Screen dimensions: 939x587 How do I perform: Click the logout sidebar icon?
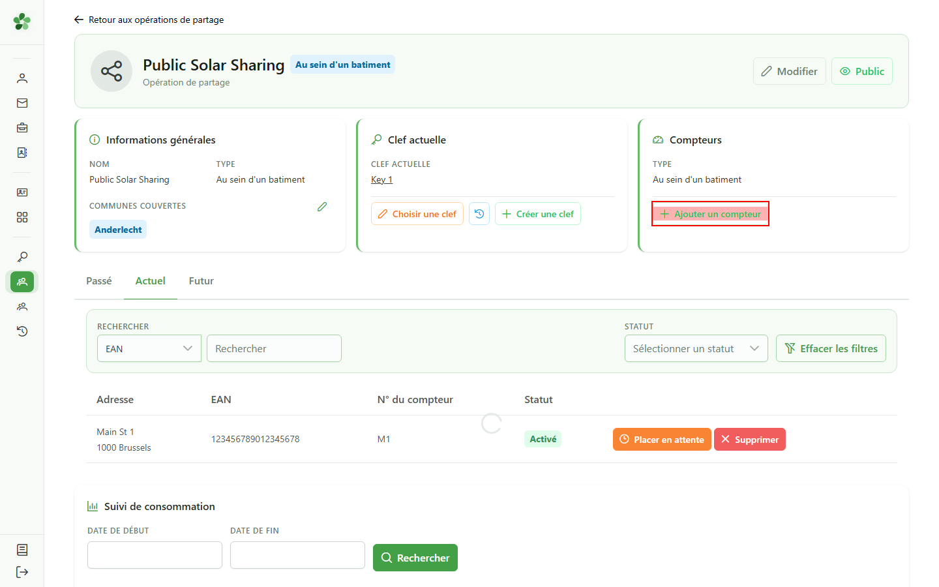(x=22, y=572)
